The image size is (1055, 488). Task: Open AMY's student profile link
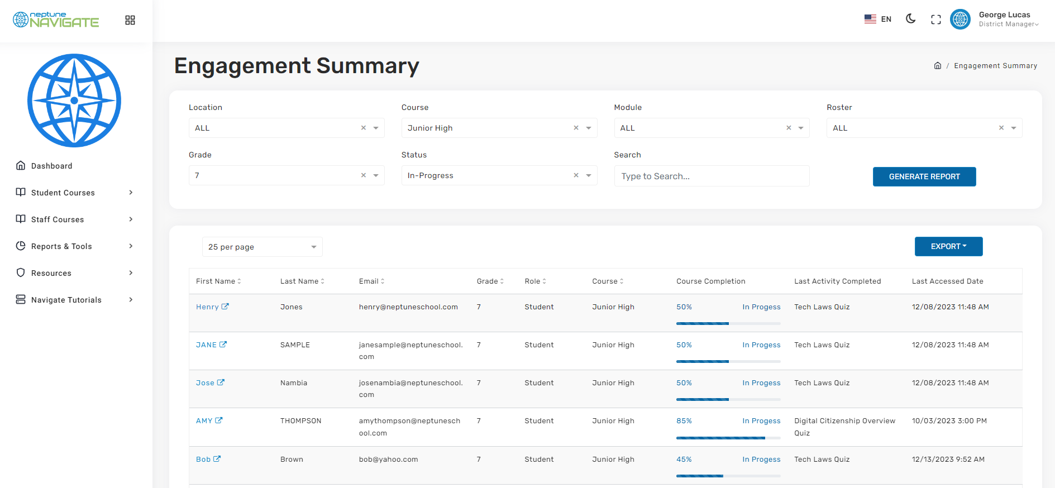click(x=209, y=421)
